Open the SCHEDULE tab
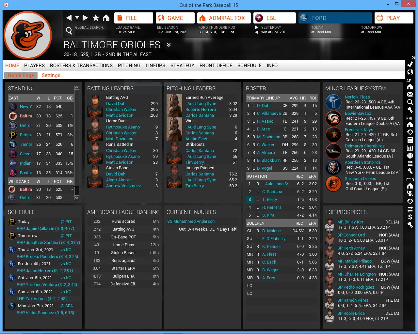418x334 pixels. (x=249, y=66)
